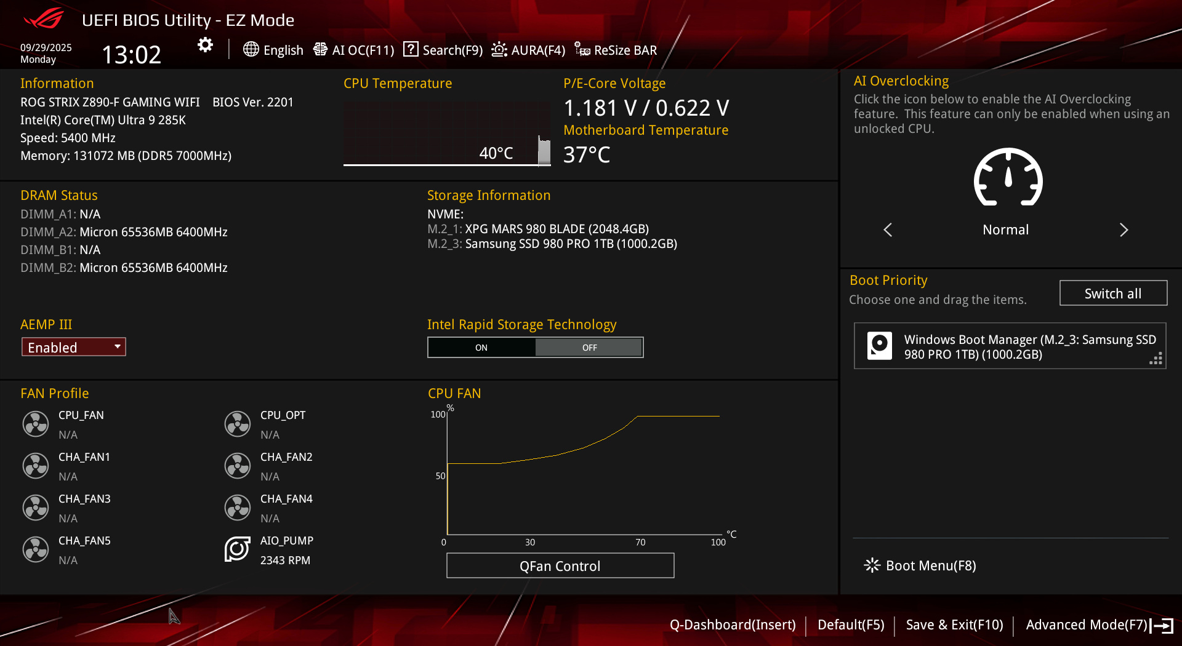The height and width of the screenshot is (646, 1182).
Task: Click the AIO_PUMP pump icon
Action: pyautogui.click(x=238, y=549)
